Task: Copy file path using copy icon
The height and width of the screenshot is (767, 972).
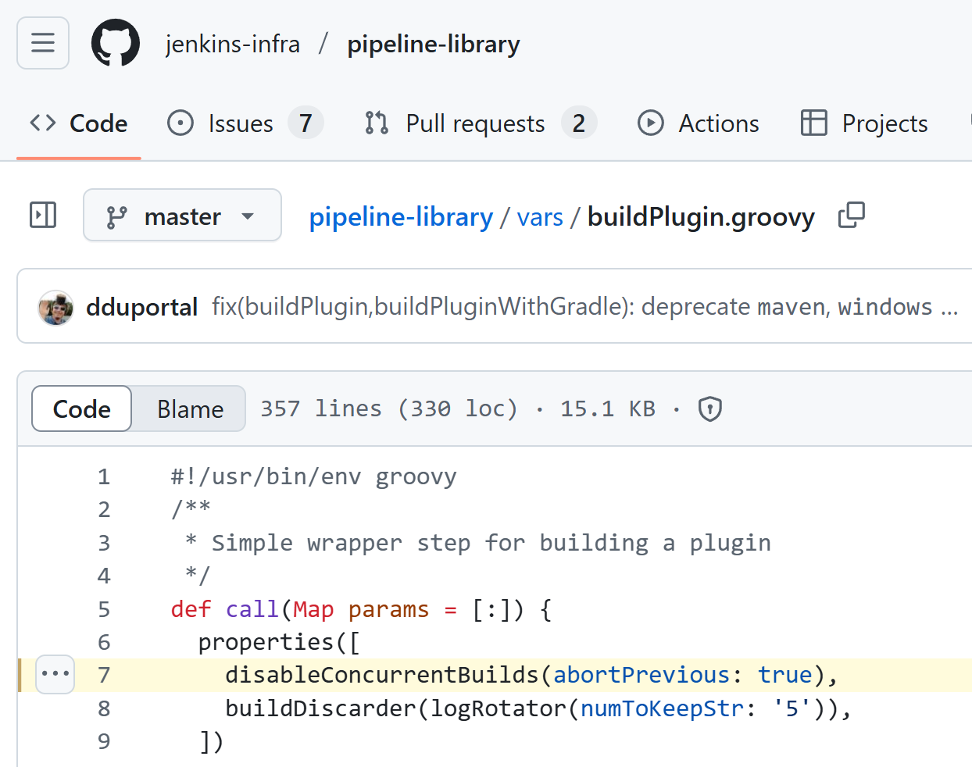Action: pos(851,216)
